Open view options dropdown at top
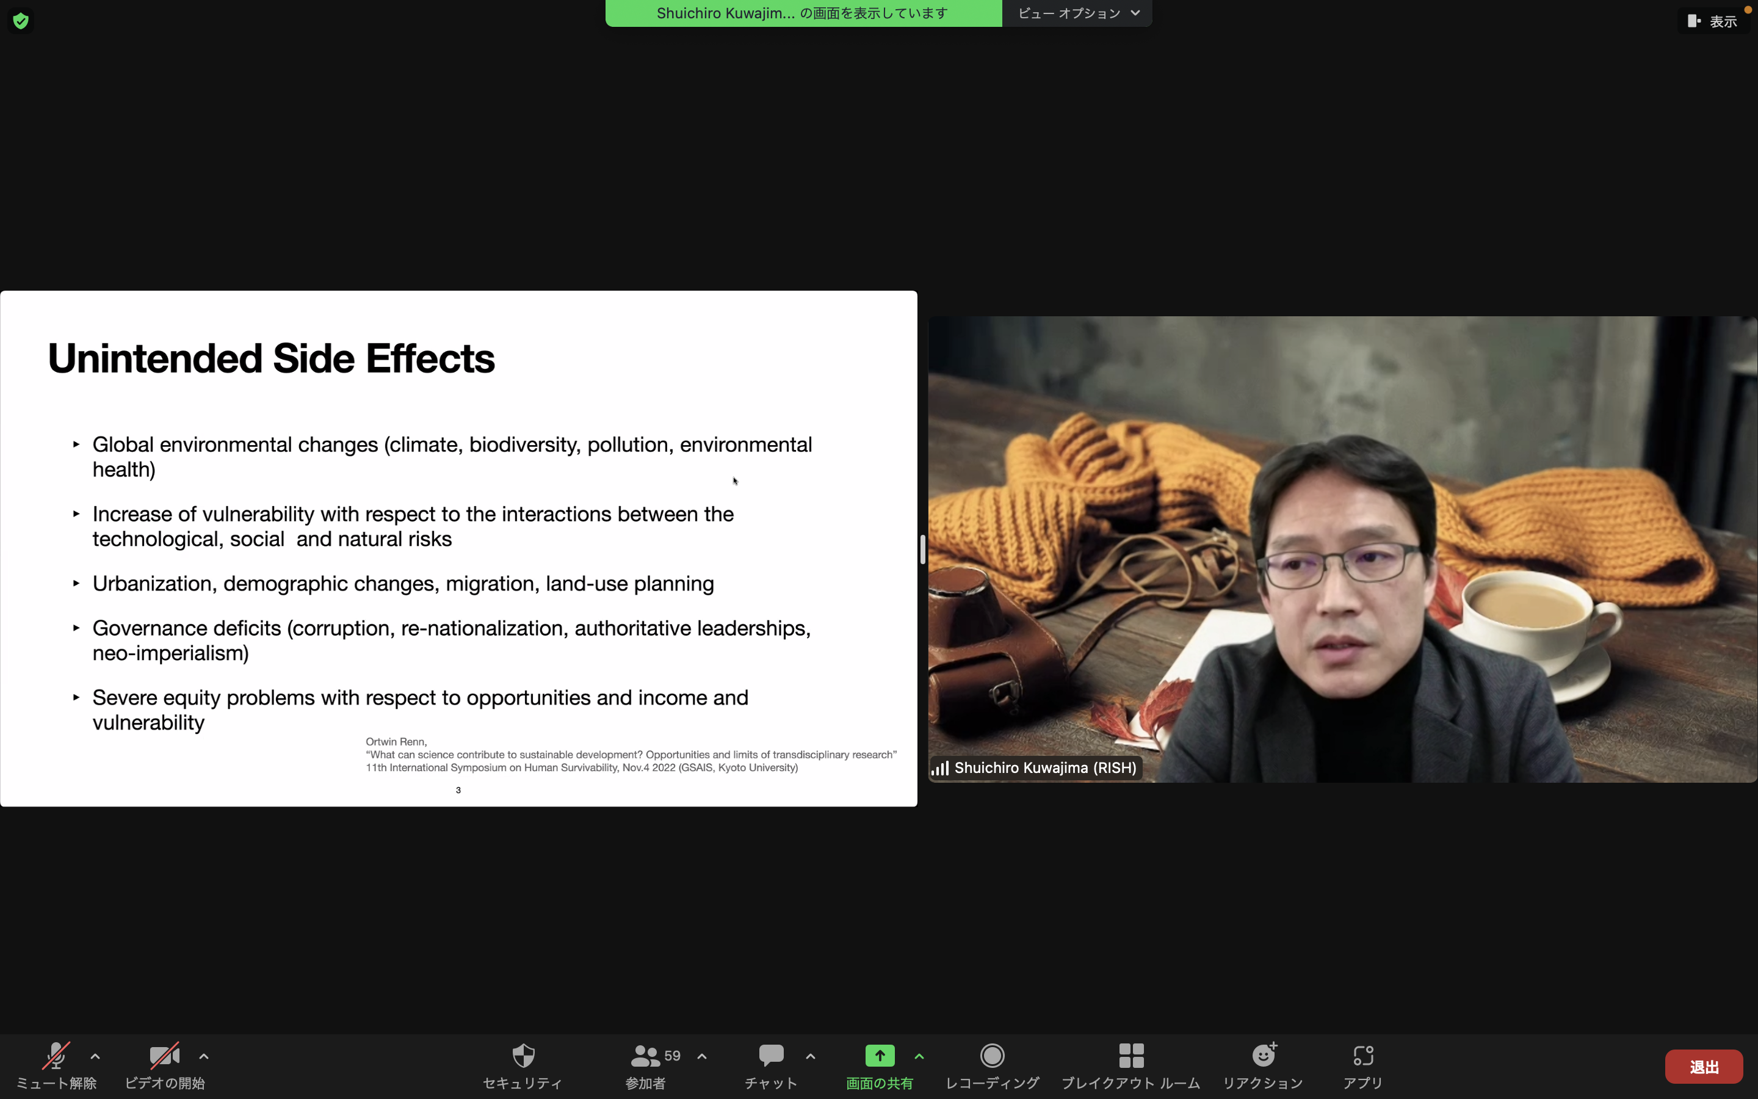Screen dimensions: 1758x1099 [x=1077, y=13]
